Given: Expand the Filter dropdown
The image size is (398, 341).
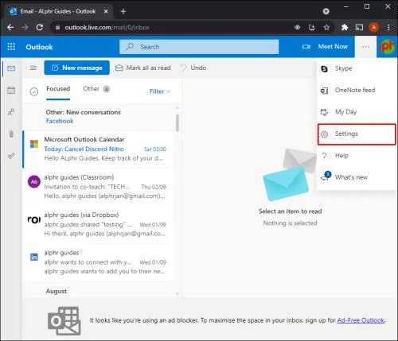Looking at the screenshot, I should [x=160, y=91].
